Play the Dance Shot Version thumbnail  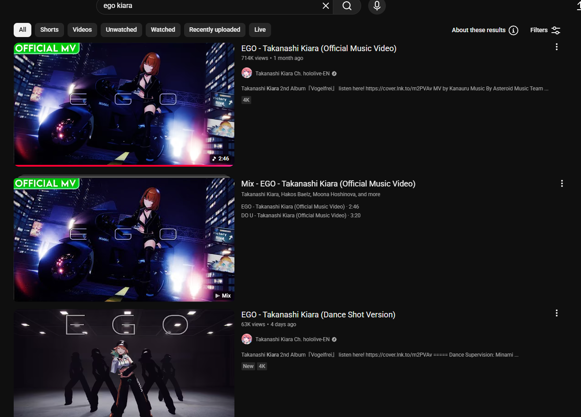tap(124, 363)
